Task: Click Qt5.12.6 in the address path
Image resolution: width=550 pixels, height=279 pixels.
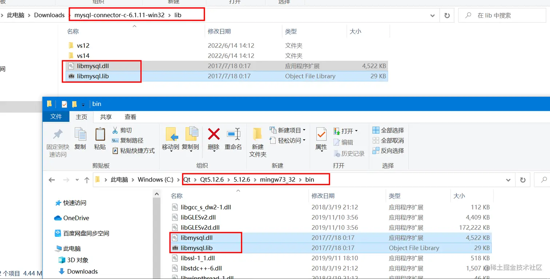Action: coord(212,180)
